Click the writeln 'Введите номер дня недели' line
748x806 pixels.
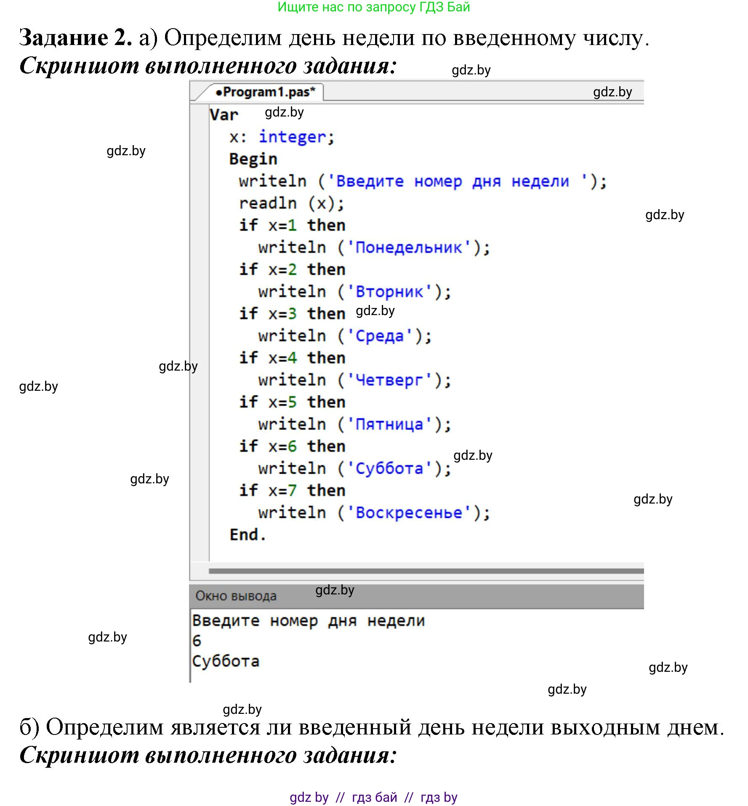(423, 181)
